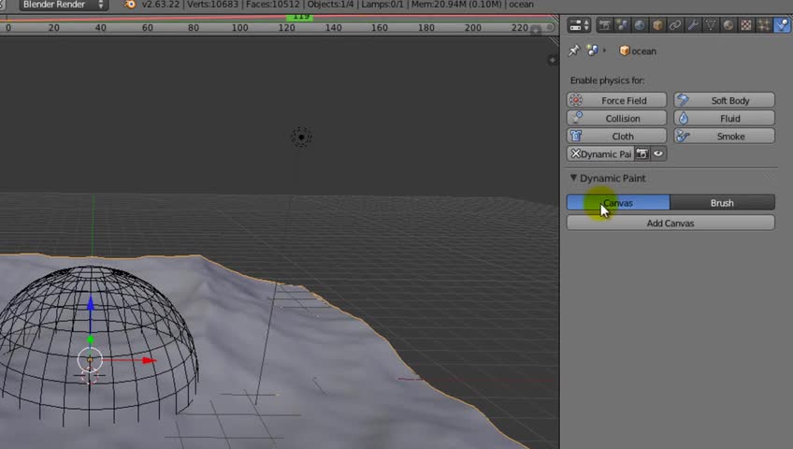Click the ocean object breadcrumb

pos(638,51)
